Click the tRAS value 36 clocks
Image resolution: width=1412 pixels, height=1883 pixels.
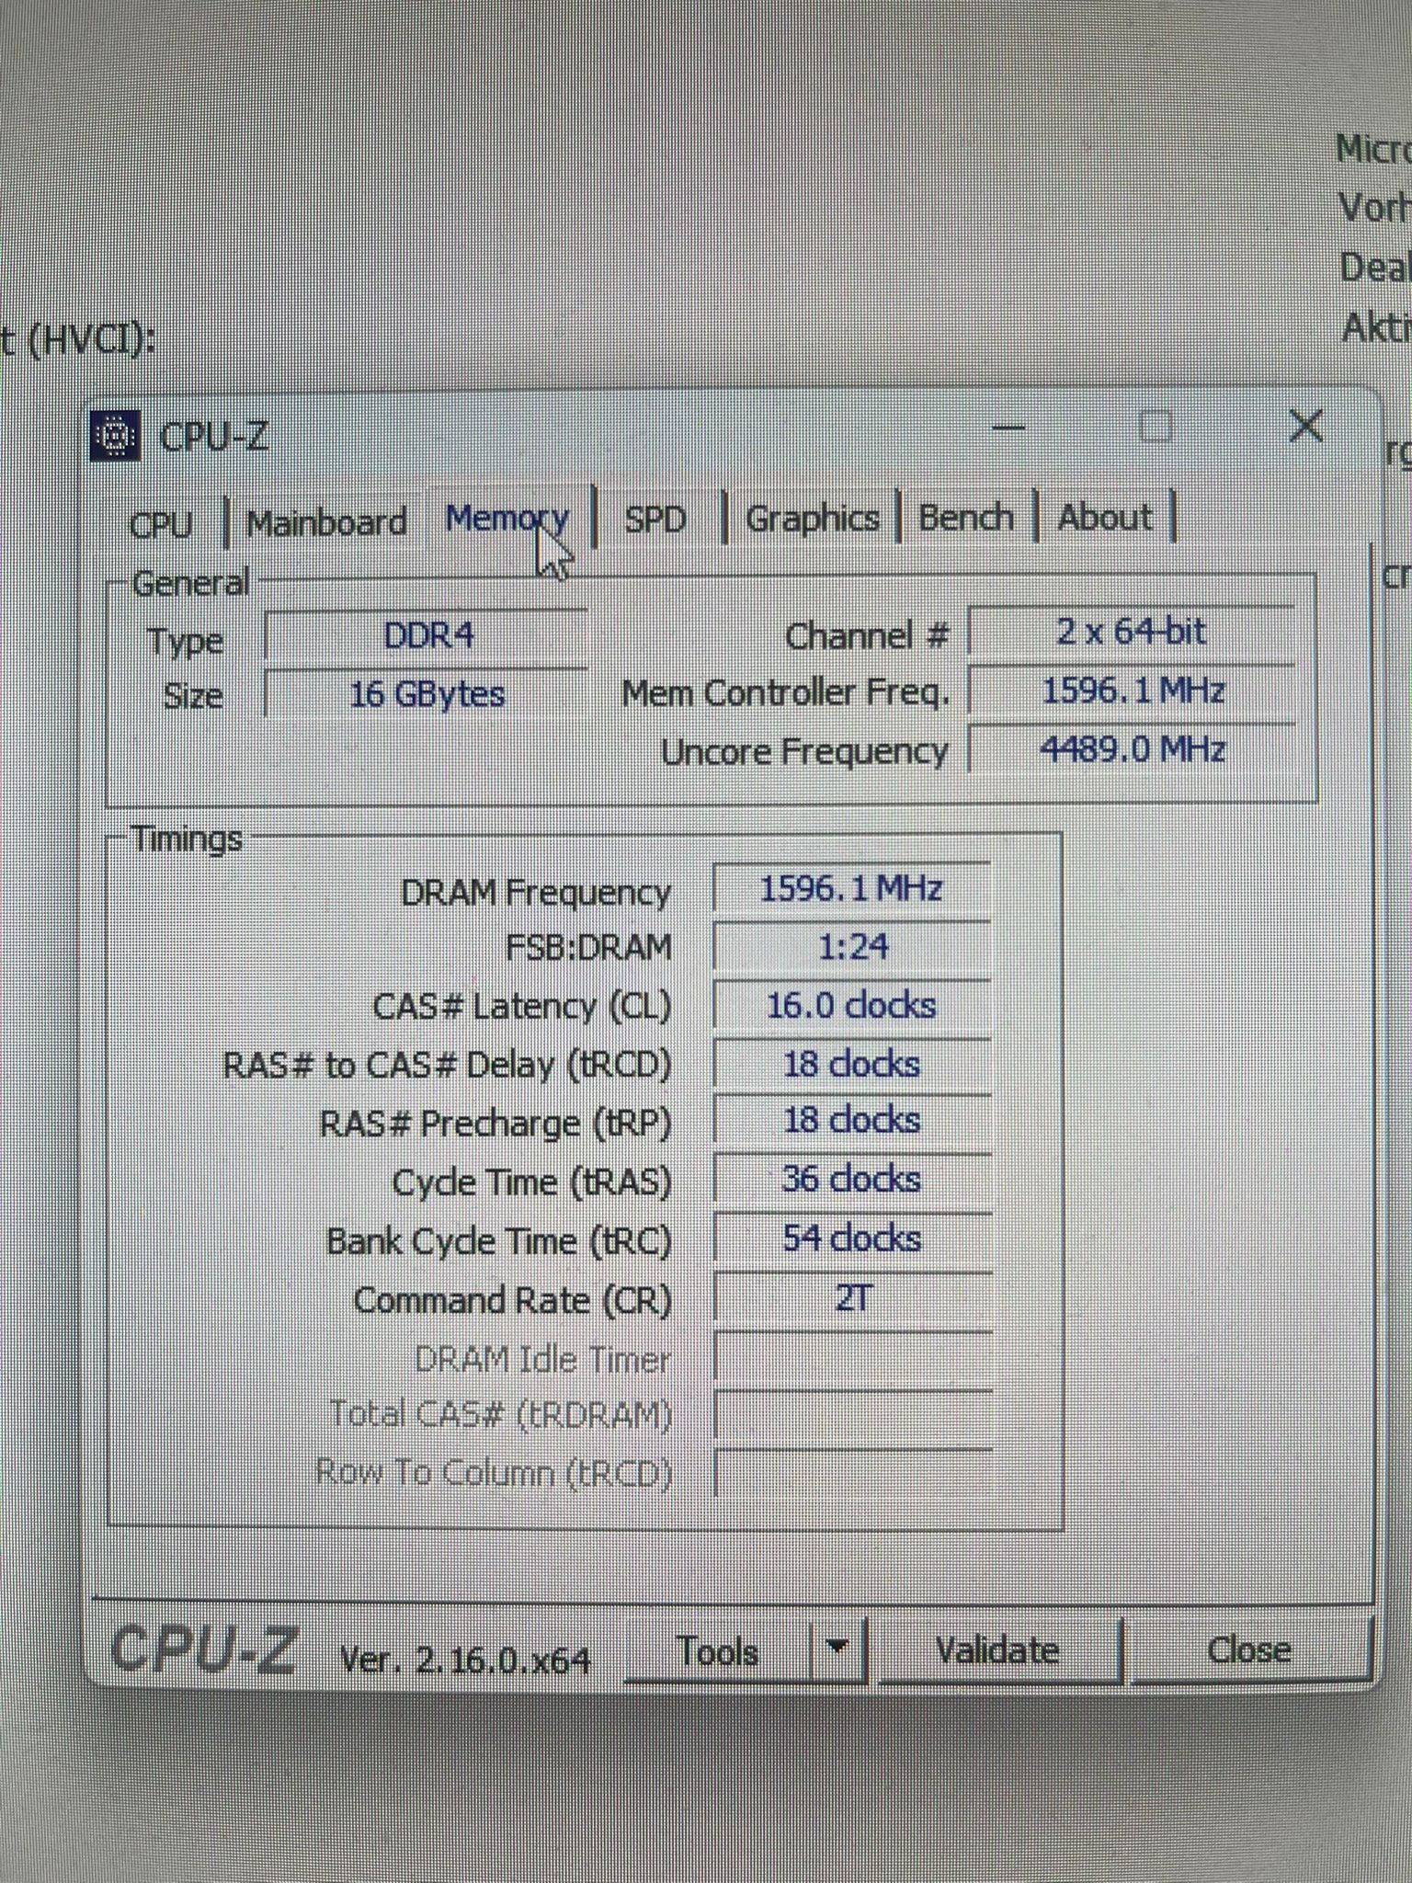pyautogui.click(x=852, y=1180)
